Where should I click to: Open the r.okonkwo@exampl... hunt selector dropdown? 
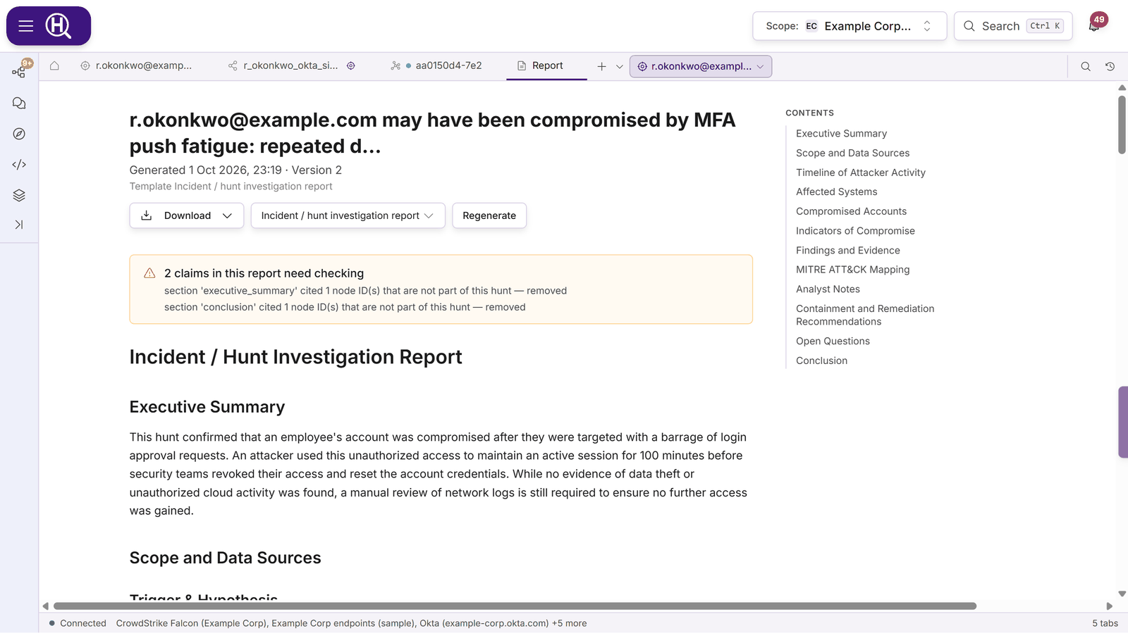(701, 66)
